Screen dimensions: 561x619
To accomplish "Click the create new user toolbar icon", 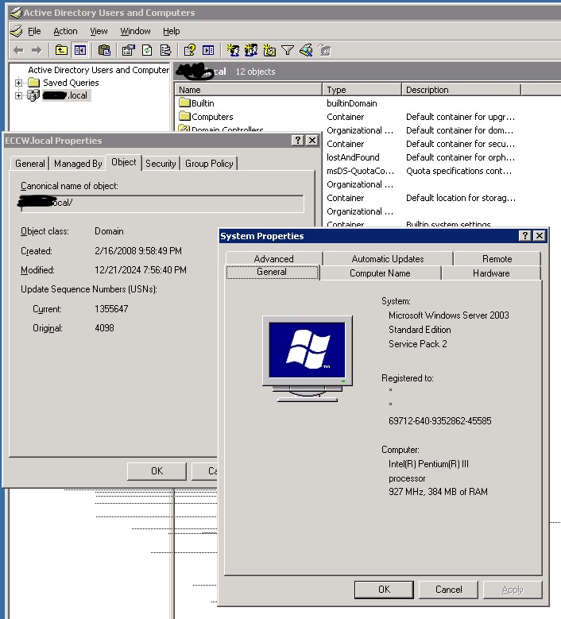I will [233, 50].
